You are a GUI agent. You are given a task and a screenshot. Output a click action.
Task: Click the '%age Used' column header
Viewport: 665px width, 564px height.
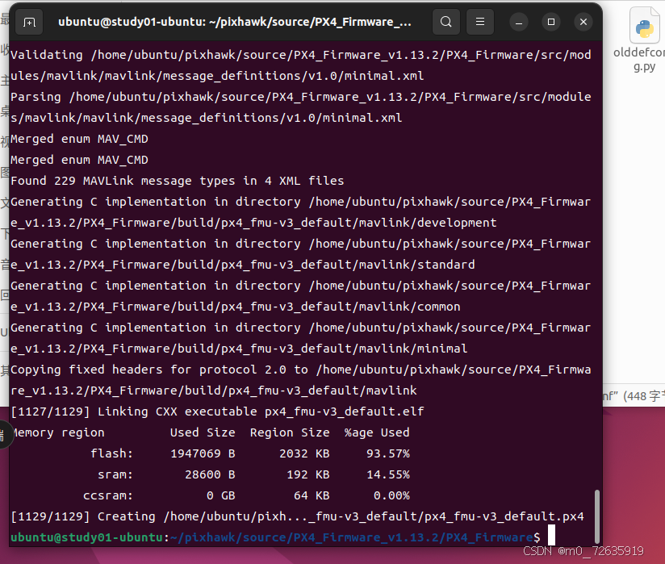tap(377, 432)
